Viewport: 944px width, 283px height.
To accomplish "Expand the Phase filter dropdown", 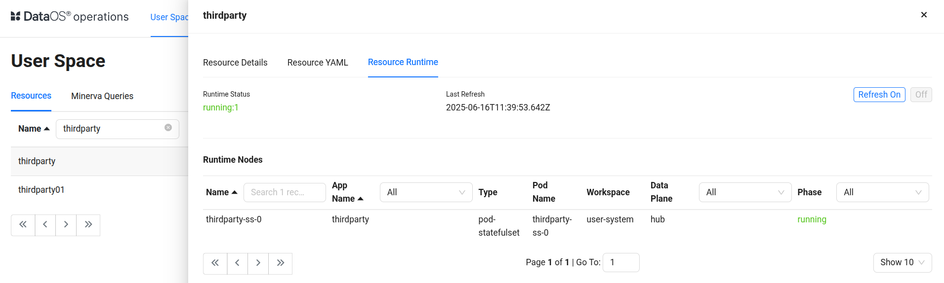I will (882, 192).
